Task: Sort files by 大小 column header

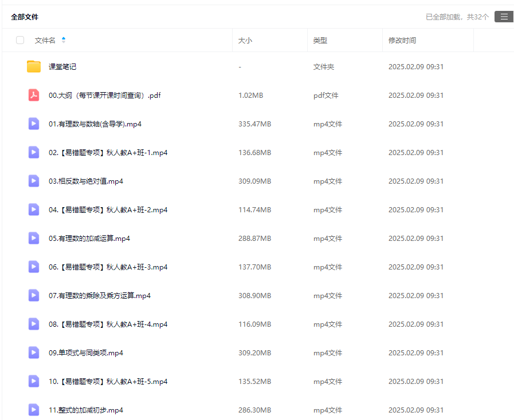Action: tap(245, 41)
